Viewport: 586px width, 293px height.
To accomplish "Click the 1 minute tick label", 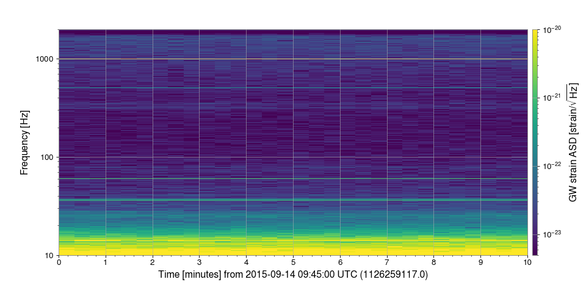I will 106,262.
